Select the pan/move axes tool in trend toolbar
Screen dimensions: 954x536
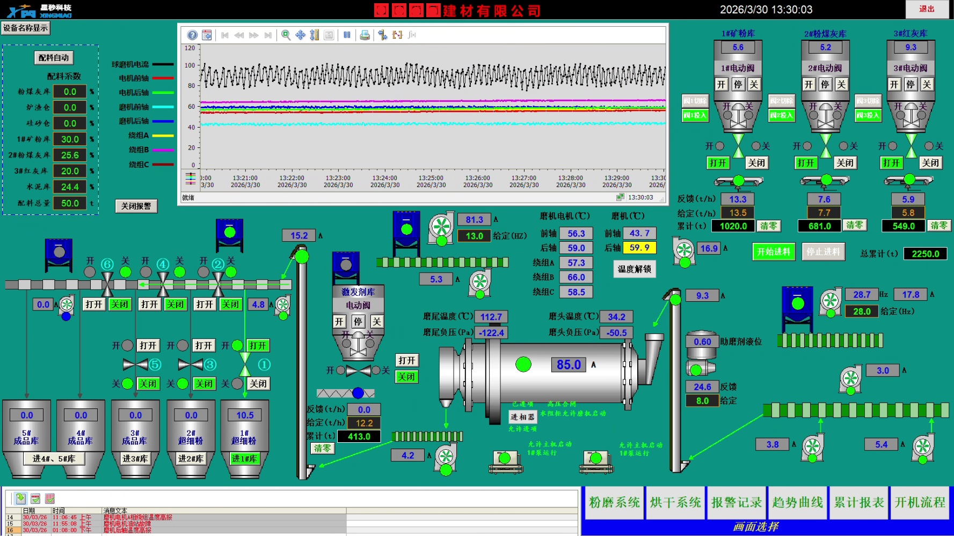[x=301, y=35]
